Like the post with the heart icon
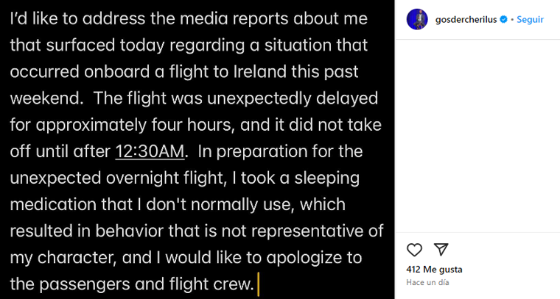This screenshot has height=299, width=560. pyautogui.click(x=415, y=249)
